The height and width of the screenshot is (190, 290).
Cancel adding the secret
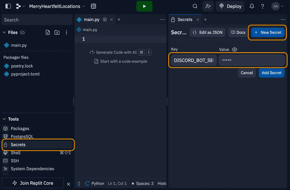[247, 73]
